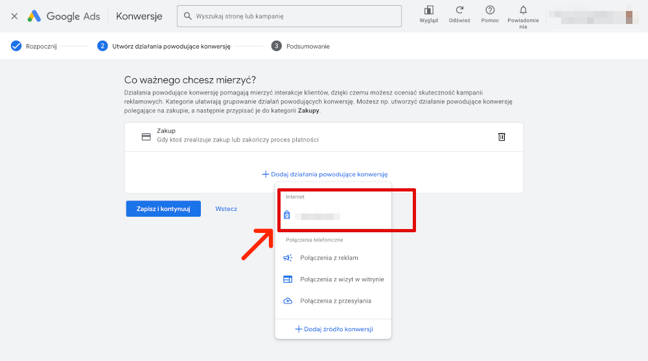Go to the Rozpocznij step
Screen dimensions: 648x361
pyautogui.click(x=34, y=46)
